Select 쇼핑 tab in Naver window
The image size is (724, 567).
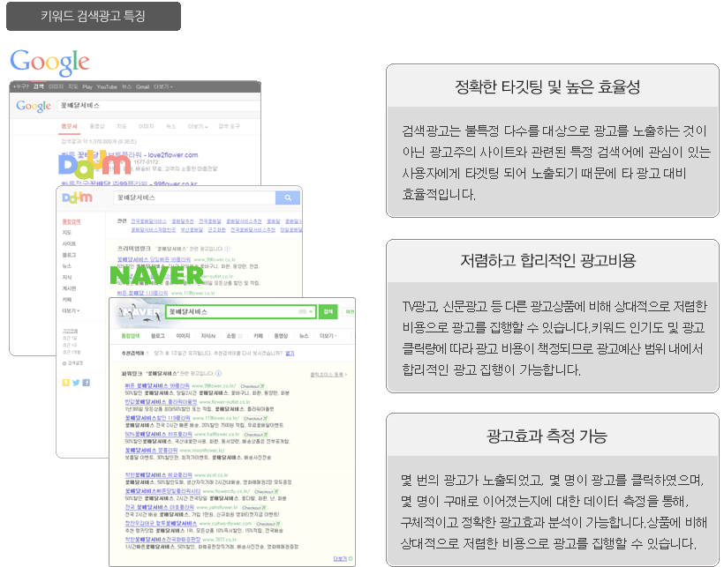[231, 336]
